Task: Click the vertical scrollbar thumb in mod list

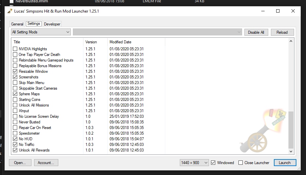Action: 291,130
